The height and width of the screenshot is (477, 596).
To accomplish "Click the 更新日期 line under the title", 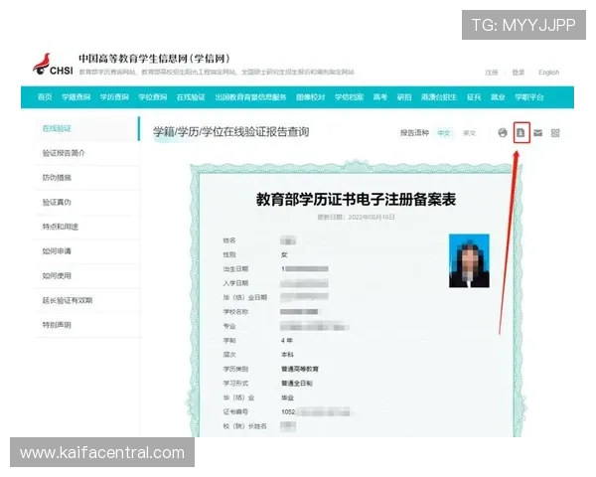I will (356, 218).
